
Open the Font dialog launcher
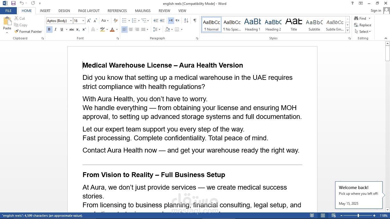point(117,38)
